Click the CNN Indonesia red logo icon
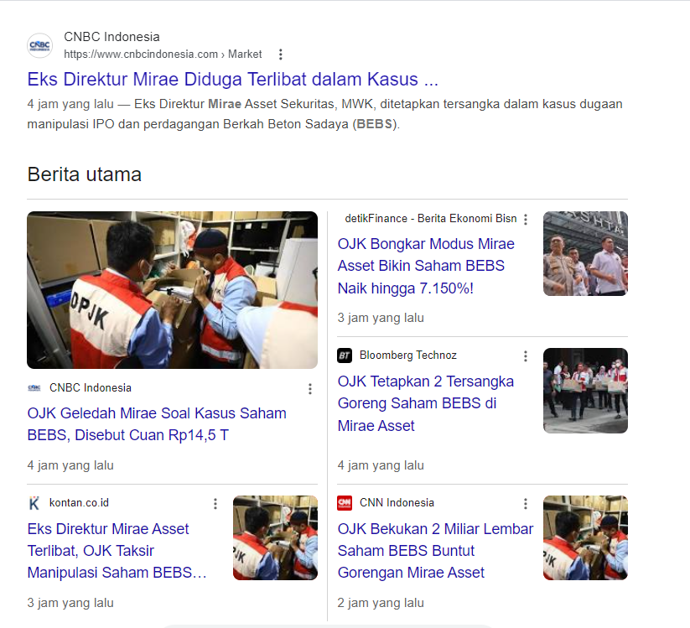This screenshot has width=690, height=628. click(345, 503)
